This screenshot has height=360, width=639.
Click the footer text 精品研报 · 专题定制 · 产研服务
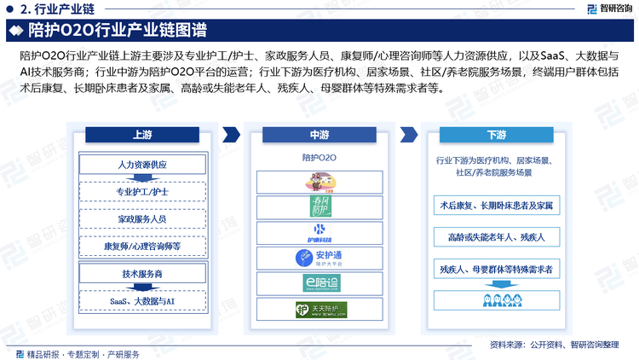point(83,354)
